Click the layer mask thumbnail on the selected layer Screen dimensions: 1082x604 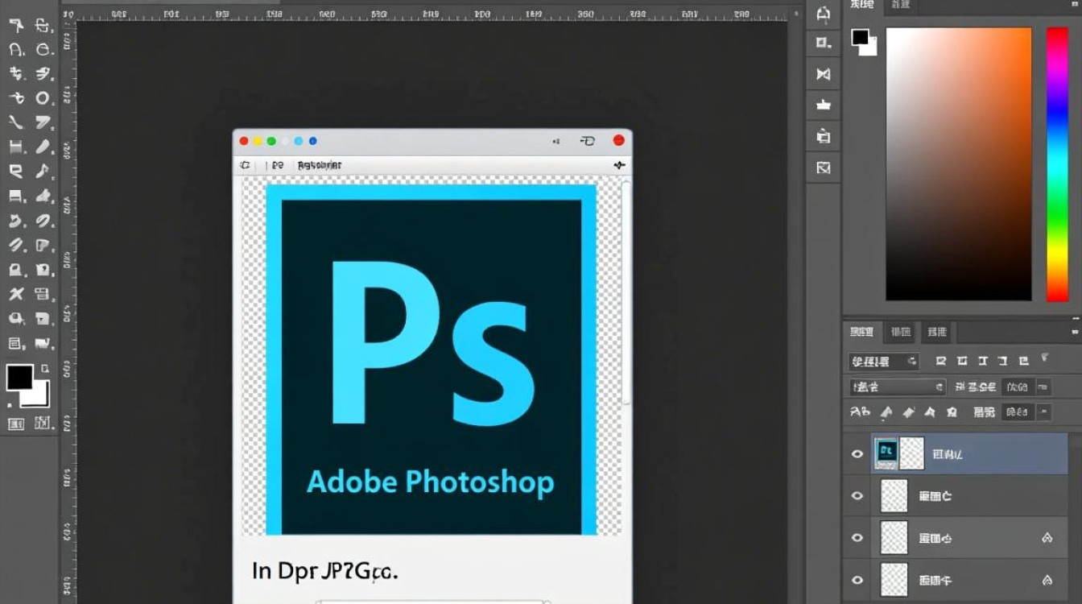coord(911,454)
